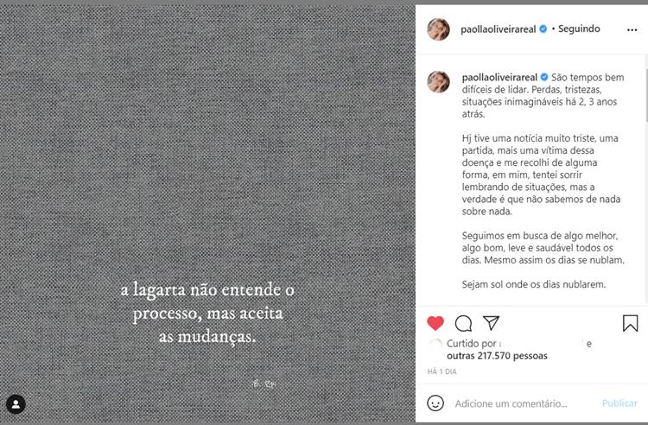Open the three-dots more options menu
The width and height of the screenshot is (648, 425).
pos(632,29)
